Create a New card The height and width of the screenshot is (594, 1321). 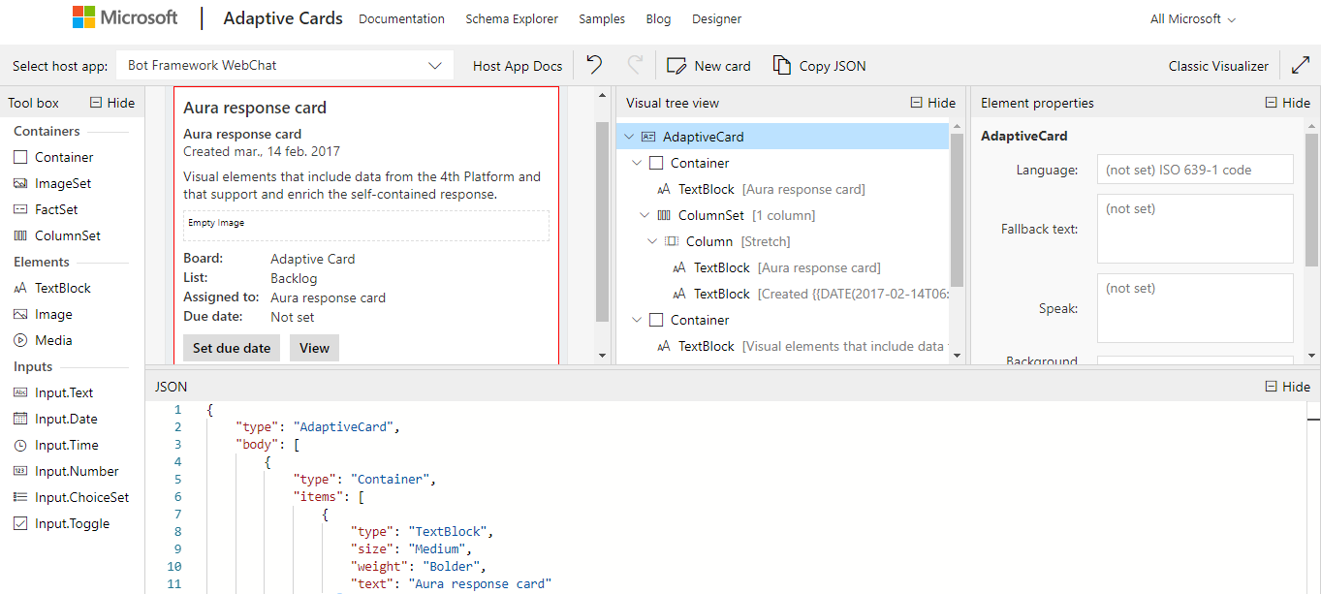coord(708,66)
